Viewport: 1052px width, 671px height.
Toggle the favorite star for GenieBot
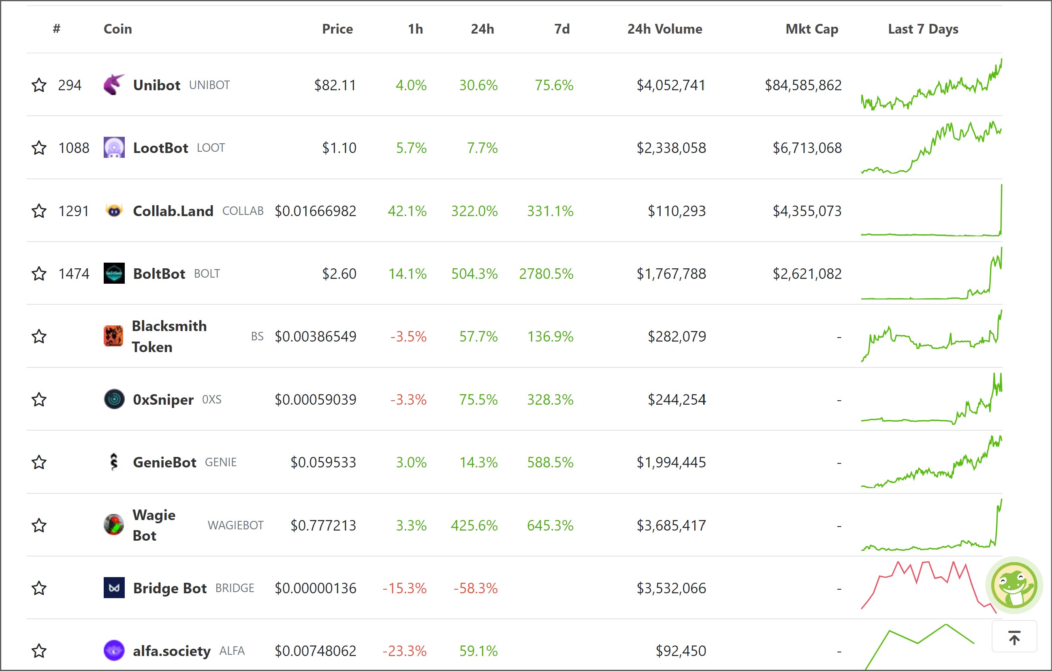click(39, 462)
